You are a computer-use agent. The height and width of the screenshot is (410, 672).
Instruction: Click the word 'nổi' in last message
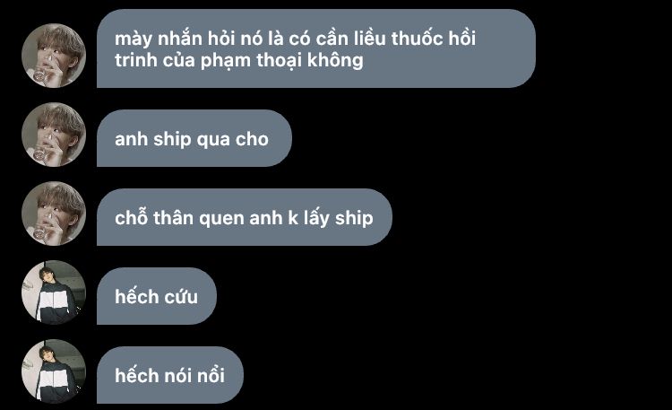(211, 376)
